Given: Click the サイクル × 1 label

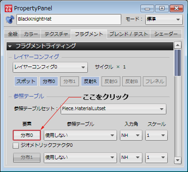Looking at the screenshot, I should [110, 67].
